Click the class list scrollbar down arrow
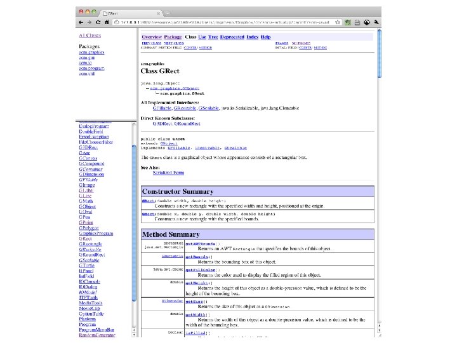 134,335
